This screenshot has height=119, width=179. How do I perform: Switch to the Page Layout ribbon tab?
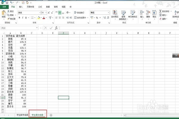tap(30, 7)
